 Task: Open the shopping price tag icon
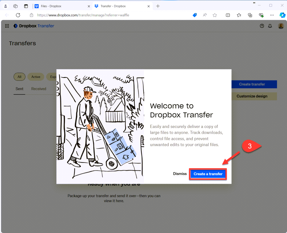195,15
